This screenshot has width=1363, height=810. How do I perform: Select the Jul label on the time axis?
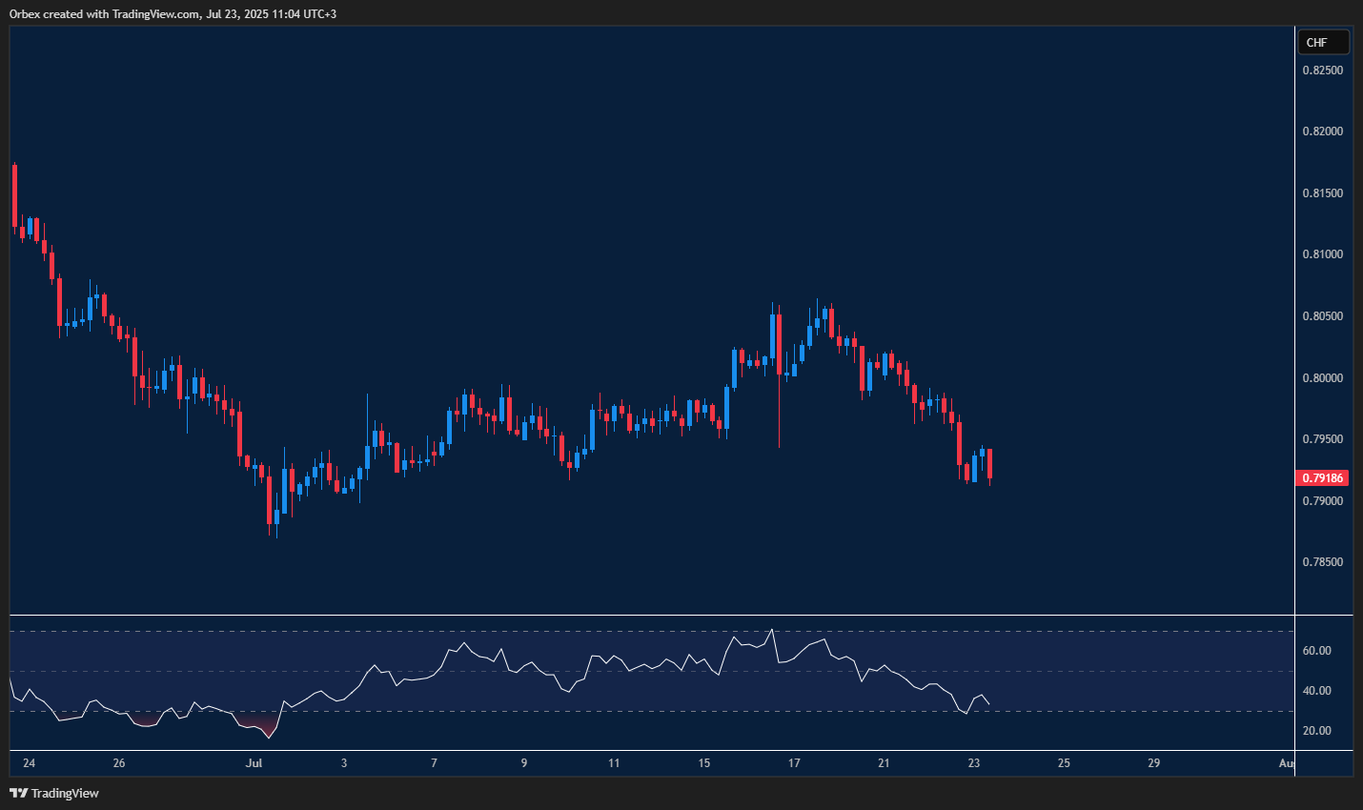click(254, 763)
